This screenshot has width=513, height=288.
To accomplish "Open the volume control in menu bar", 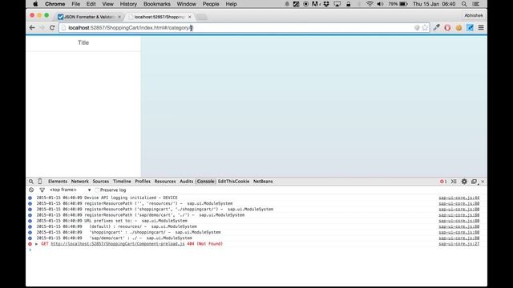I will click(380, 4).
